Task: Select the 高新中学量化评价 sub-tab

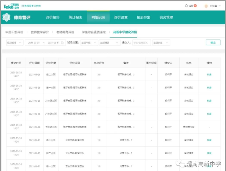Action: tap(125, 32)
